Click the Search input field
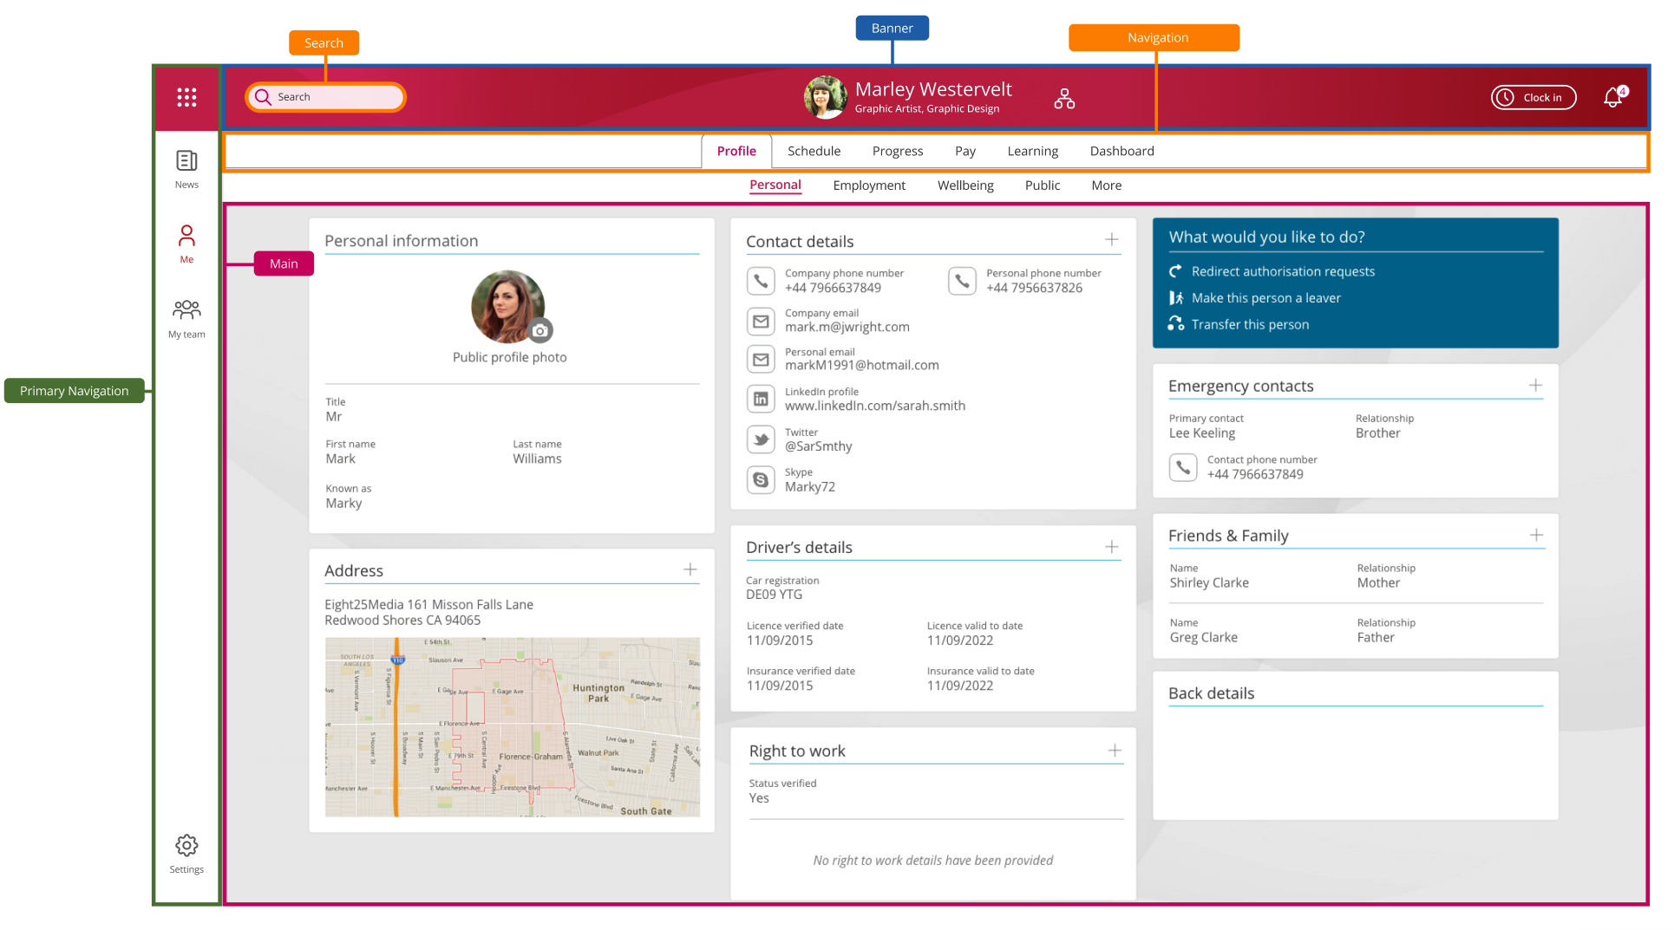 click(325, 97)
